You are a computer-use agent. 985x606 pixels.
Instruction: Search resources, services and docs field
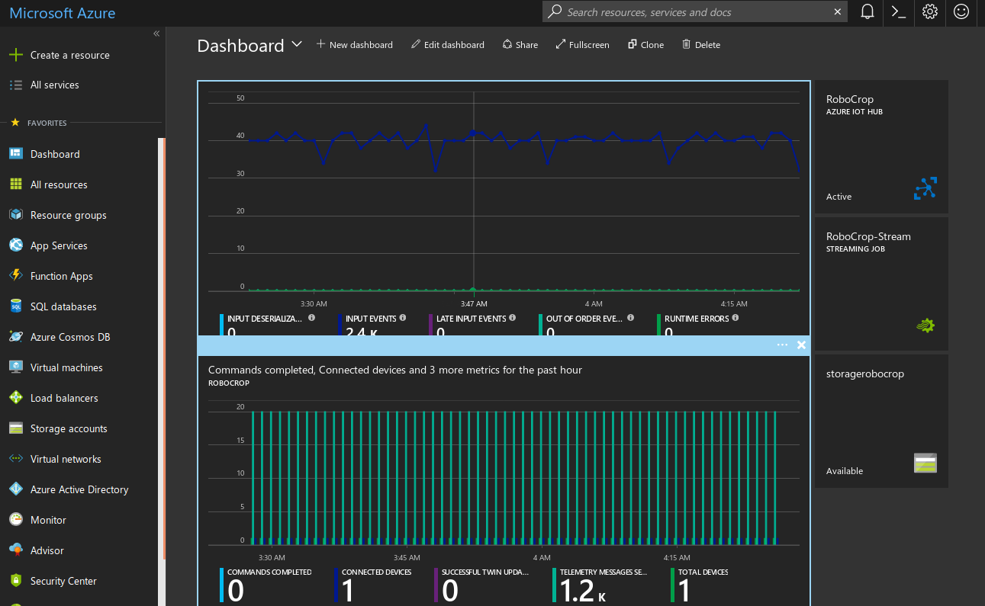coord(696,11)
